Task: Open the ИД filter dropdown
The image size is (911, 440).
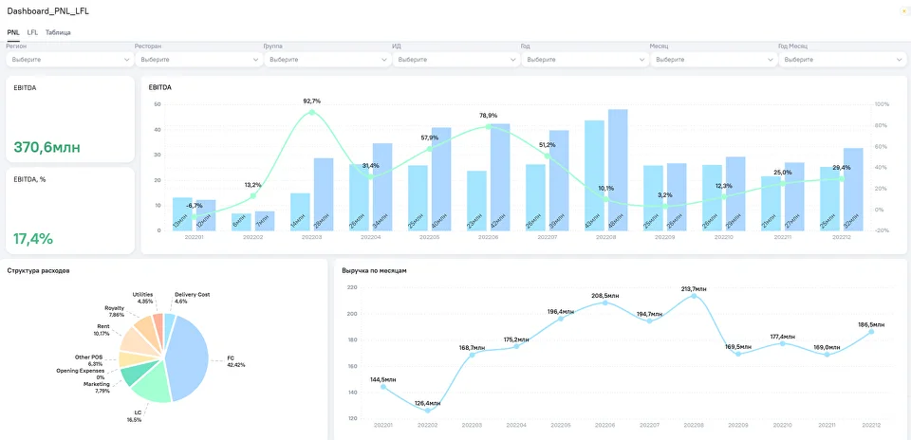Action: pos(456,59)
